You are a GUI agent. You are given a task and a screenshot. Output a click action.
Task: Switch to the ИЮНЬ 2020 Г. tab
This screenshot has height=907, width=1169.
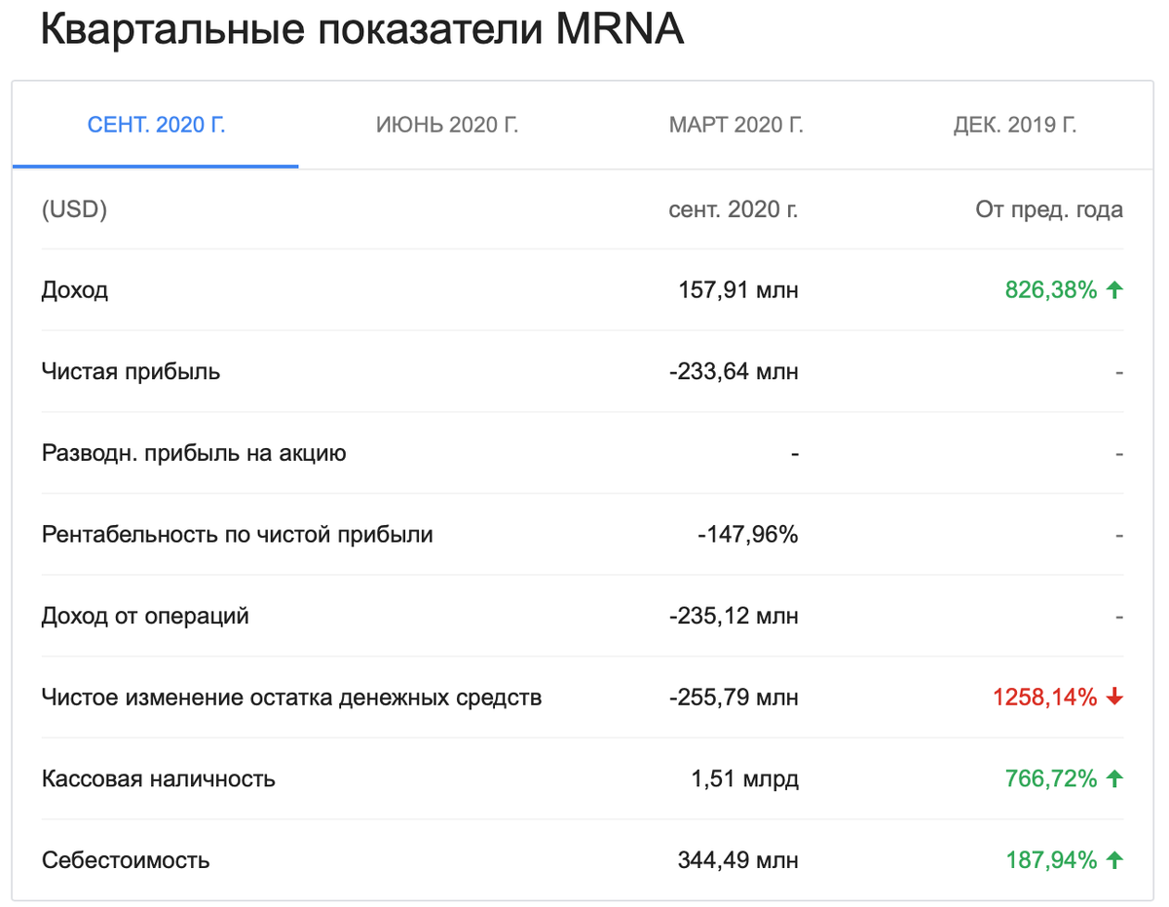click(x=447, y=126)
